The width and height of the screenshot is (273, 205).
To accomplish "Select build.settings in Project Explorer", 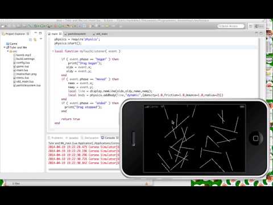I will [x=24, y=59].
